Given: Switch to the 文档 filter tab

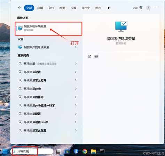Looking at the screenshot, I should click(51, 8).
